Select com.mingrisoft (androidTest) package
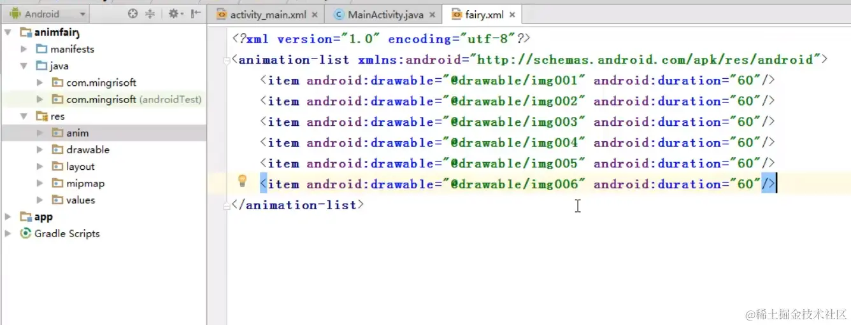Viewport: 851px width, 325px height. click(134, 99)
